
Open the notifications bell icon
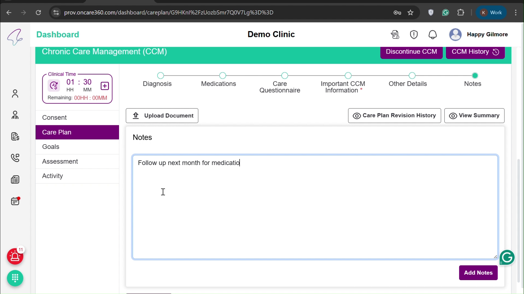433,35
